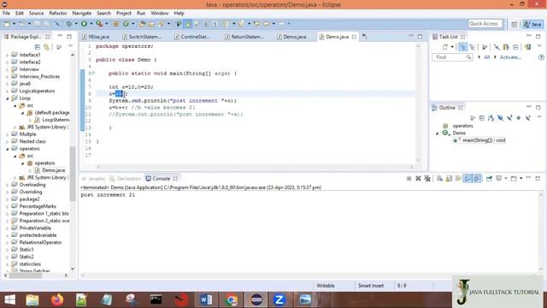The width and height of the screenshot is (547, 308).
Task: Expand the Overloading project
Action: pyautogui.click(x=8, y=185)
